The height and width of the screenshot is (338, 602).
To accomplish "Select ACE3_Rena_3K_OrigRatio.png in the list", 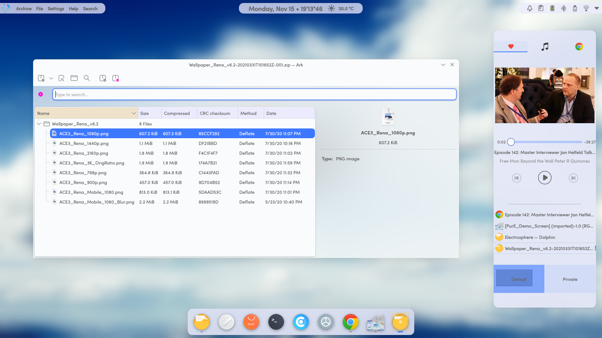I will (x=182, y=163).
